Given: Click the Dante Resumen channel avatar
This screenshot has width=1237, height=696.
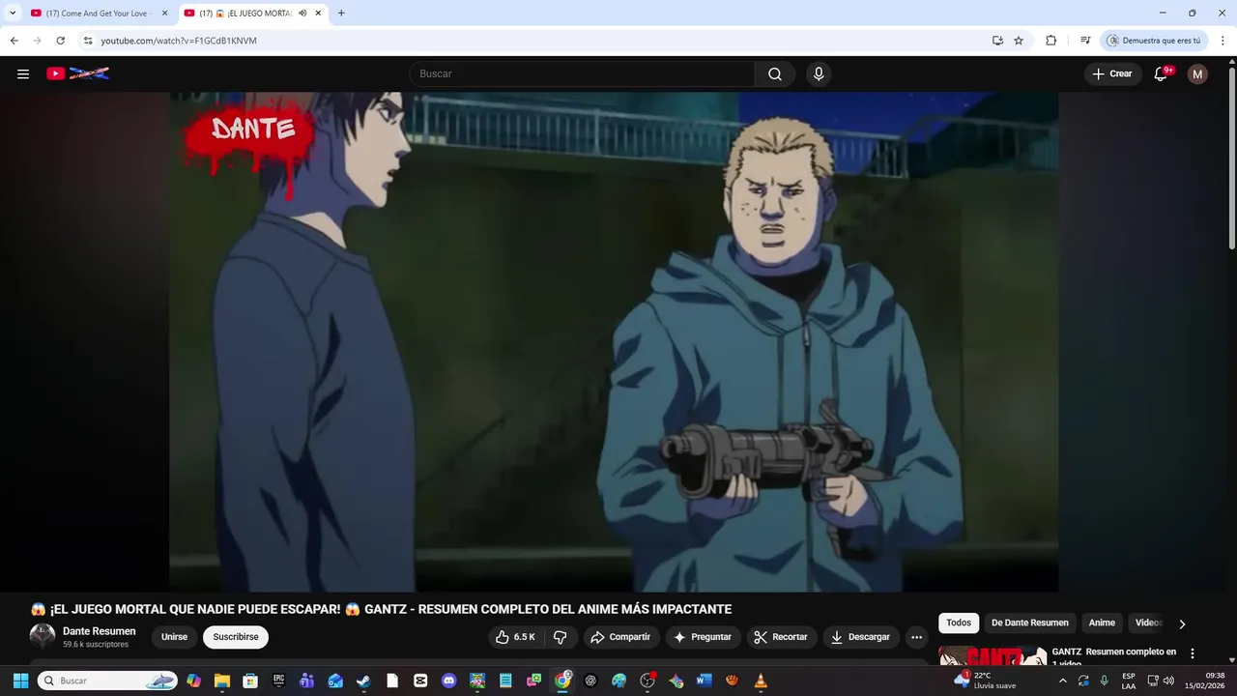Looking at the screenshot, I should point(43,636).
